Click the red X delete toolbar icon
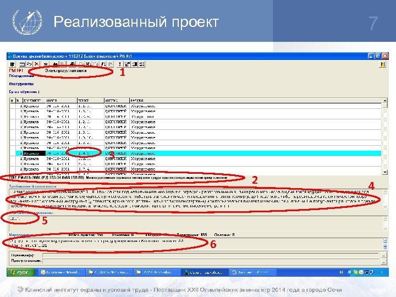 click(x=37, y=64)
